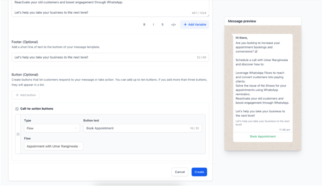Screen dimensions: 322x189
Task: Click the chart emoji in the message preview
Action: pos(259,51)
